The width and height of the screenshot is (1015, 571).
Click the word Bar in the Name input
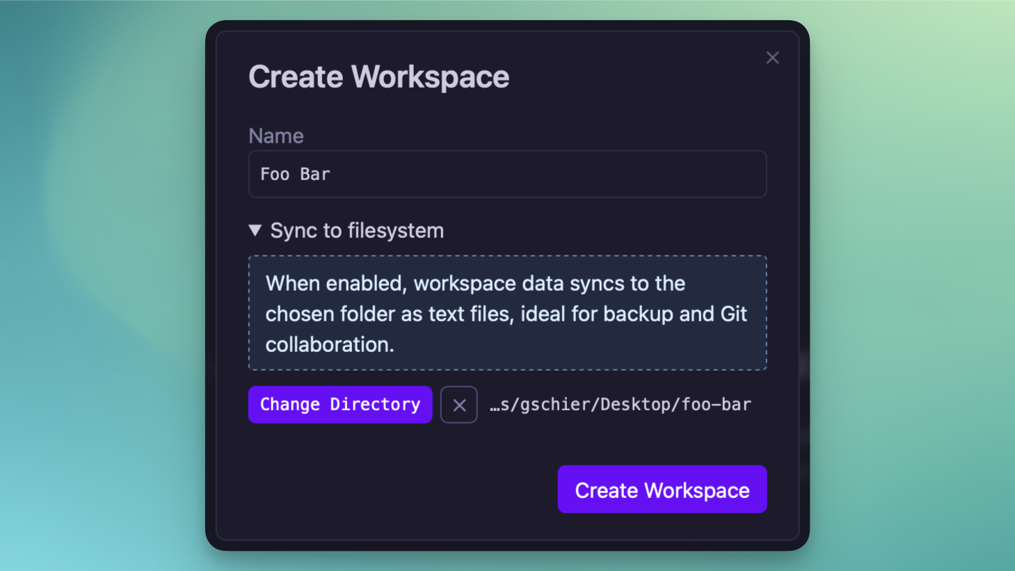[314, 175]
